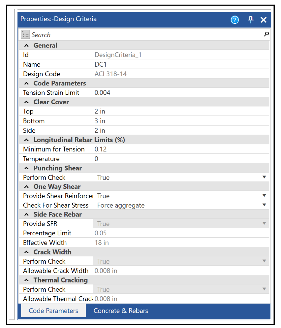Open the Punching Shear Perform Check dropdown
The height and width of the screenshot is (328, 281).
click(264, 177)
